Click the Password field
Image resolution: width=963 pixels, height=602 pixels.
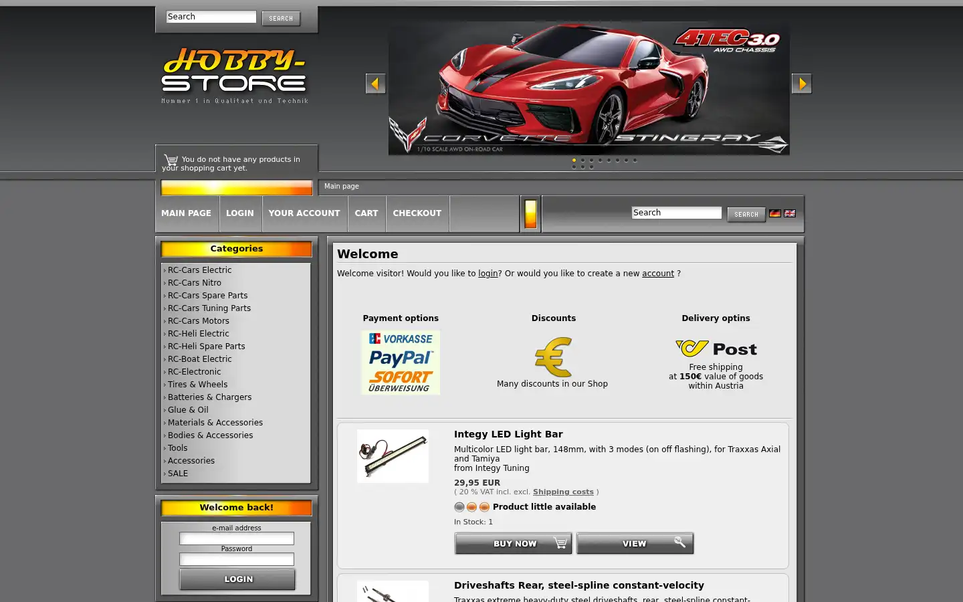coord(237,559)
